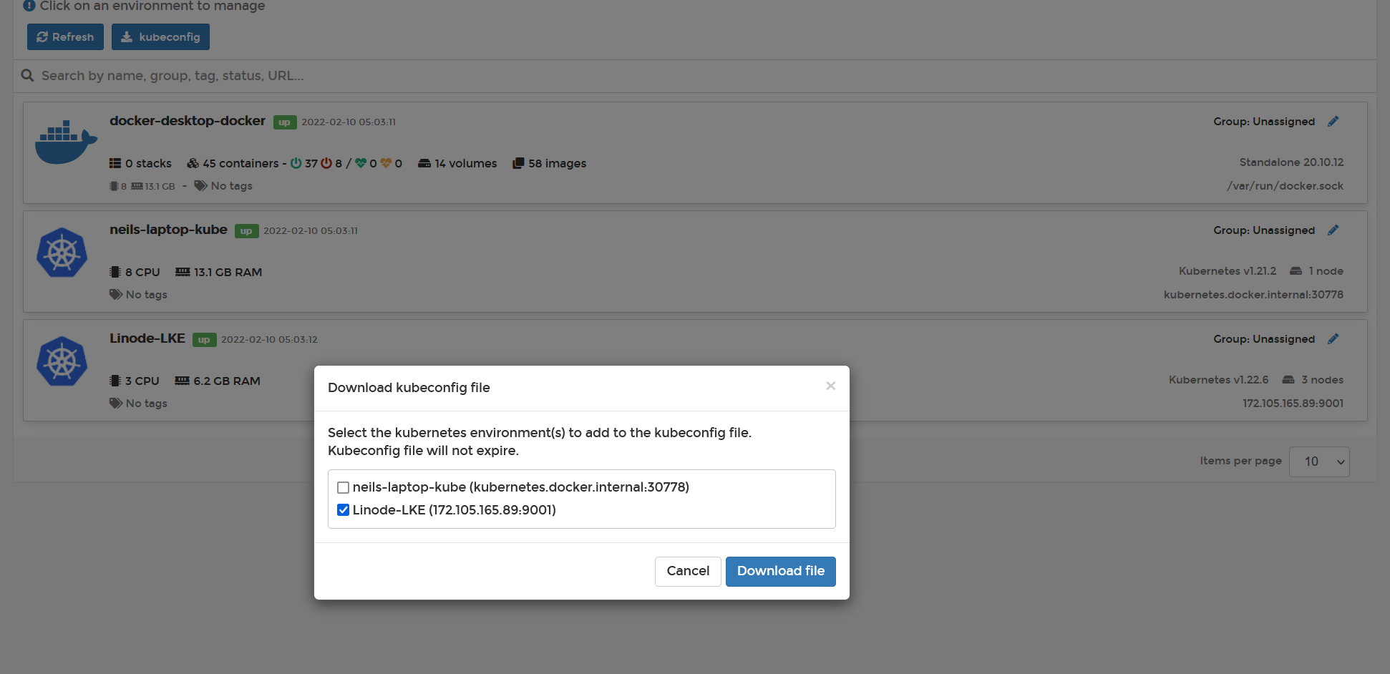Close the Download kubeconfig dialog
The image size is (1390, 674).
[830, 386]
